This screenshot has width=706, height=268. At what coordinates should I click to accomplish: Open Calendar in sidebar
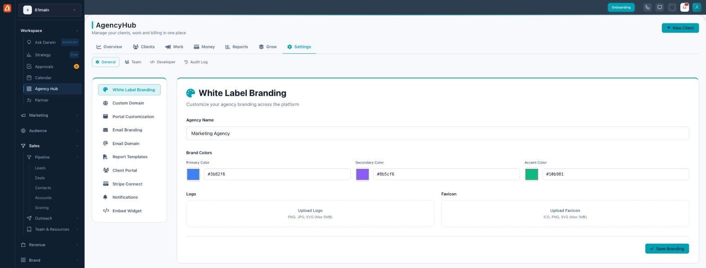tap(52, 78)
